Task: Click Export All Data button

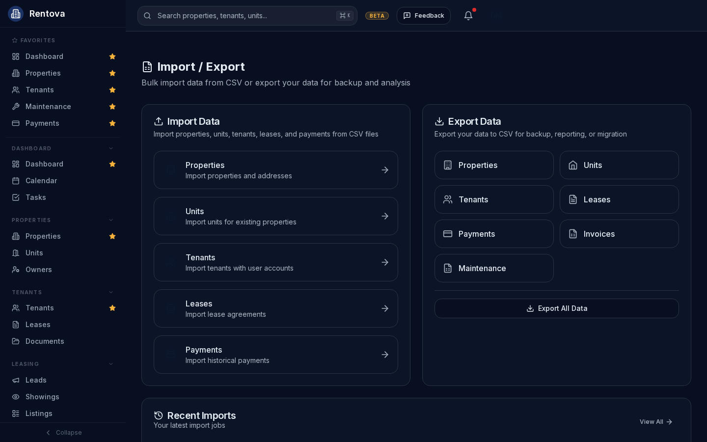Action: point(557,308)
